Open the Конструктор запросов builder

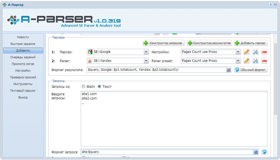pyautogui.click(x=164, y=43)
